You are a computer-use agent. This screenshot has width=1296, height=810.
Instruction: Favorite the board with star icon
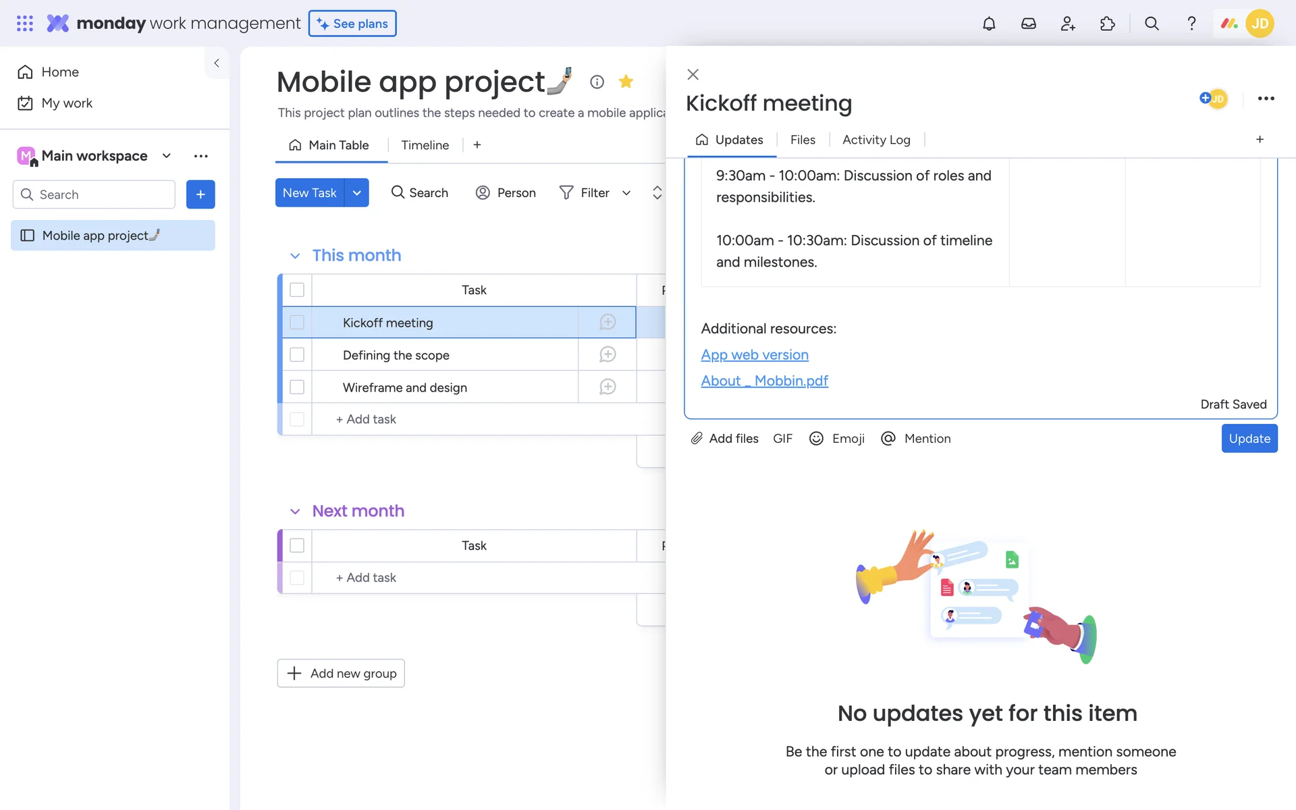626,82
